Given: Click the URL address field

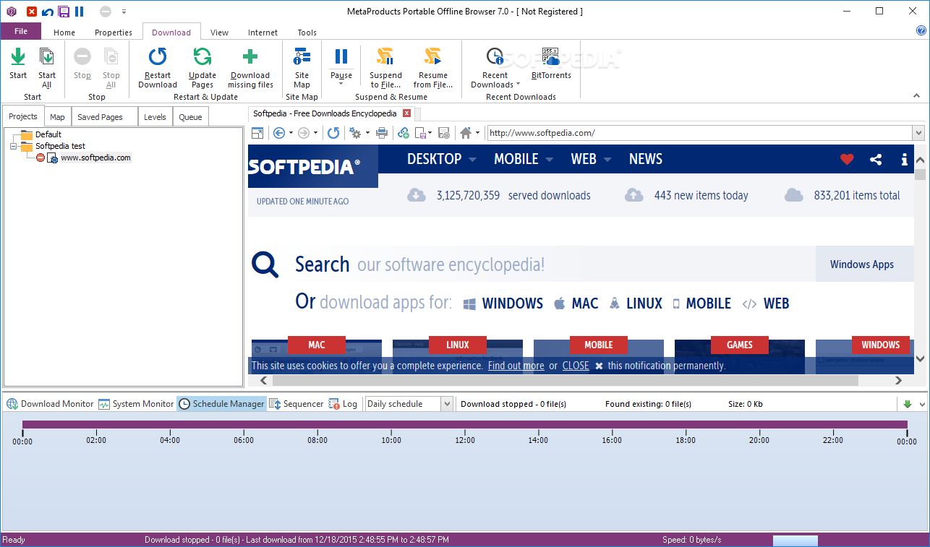Looking at the screenshot, I should pos(699,133).
